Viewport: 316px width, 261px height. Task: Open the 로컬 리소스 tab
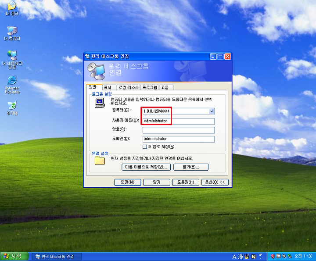tap(129, 88)
